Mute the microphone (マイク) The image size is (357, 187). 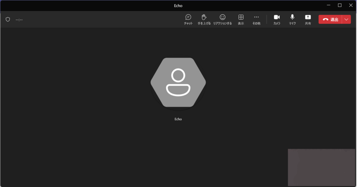(292, 19)
